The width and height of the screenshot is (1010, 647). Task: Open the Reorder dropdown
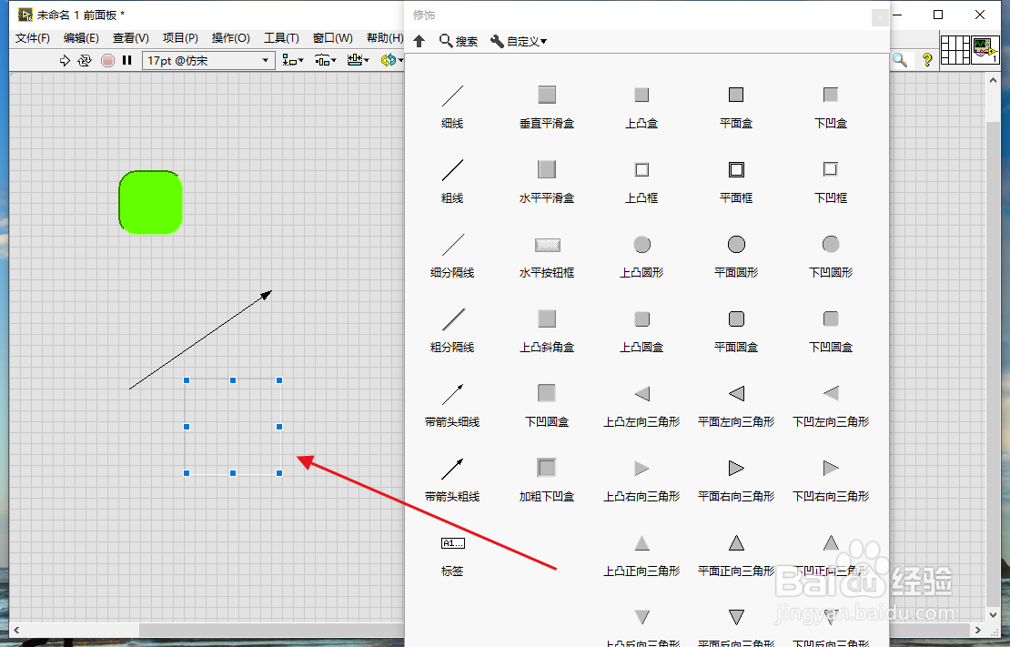(x=391, y=61)
